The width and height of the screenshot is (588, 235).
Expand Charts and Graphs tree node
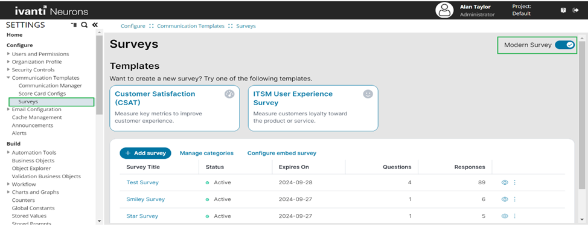tap(8, 192)
